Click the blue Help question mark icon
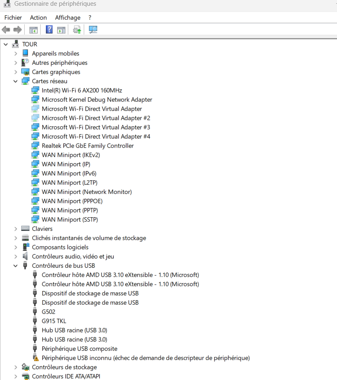 coord(49,30)
